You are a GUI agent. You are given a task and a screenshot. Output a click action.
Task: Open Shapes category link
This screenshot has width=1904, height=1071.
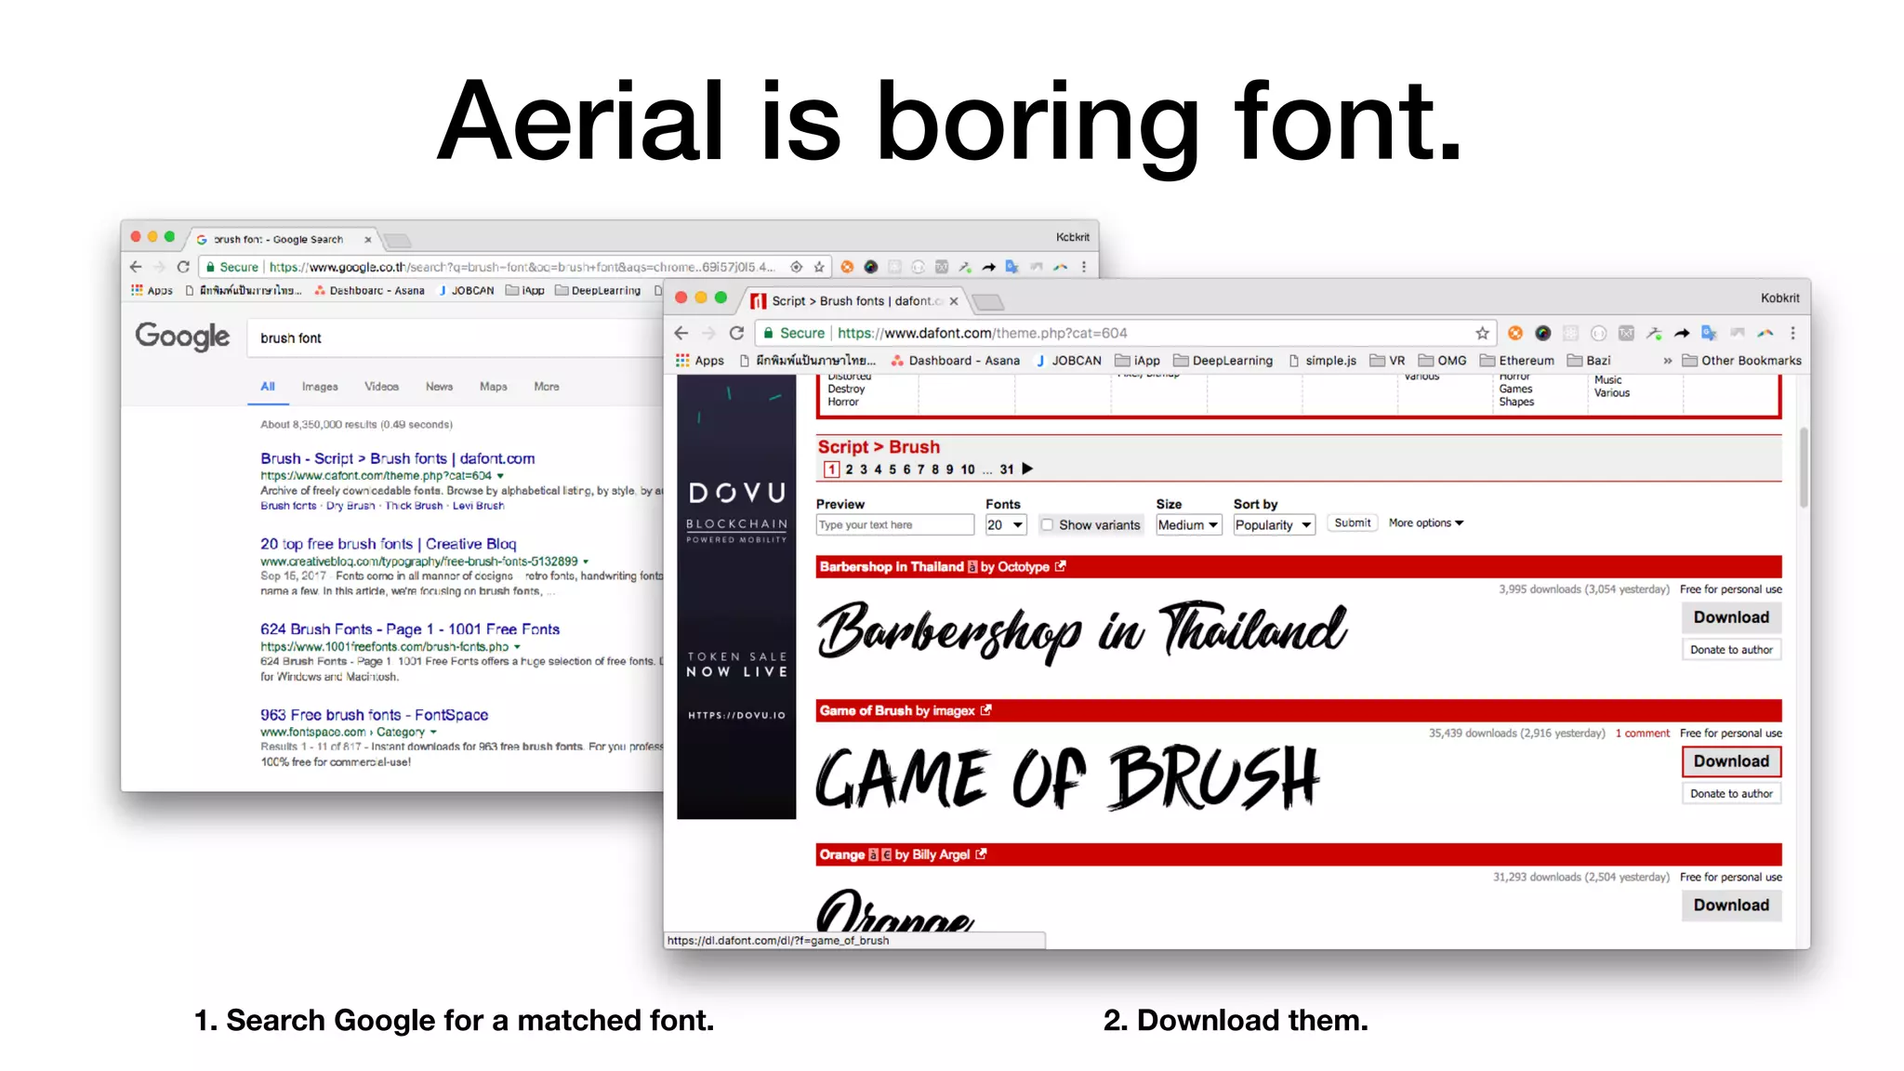1515,403
